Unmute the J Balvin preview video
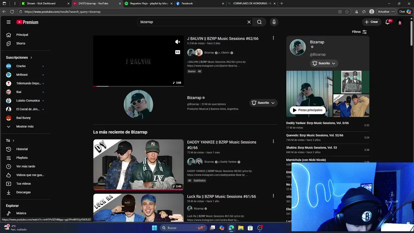 (x=178, y=42)
